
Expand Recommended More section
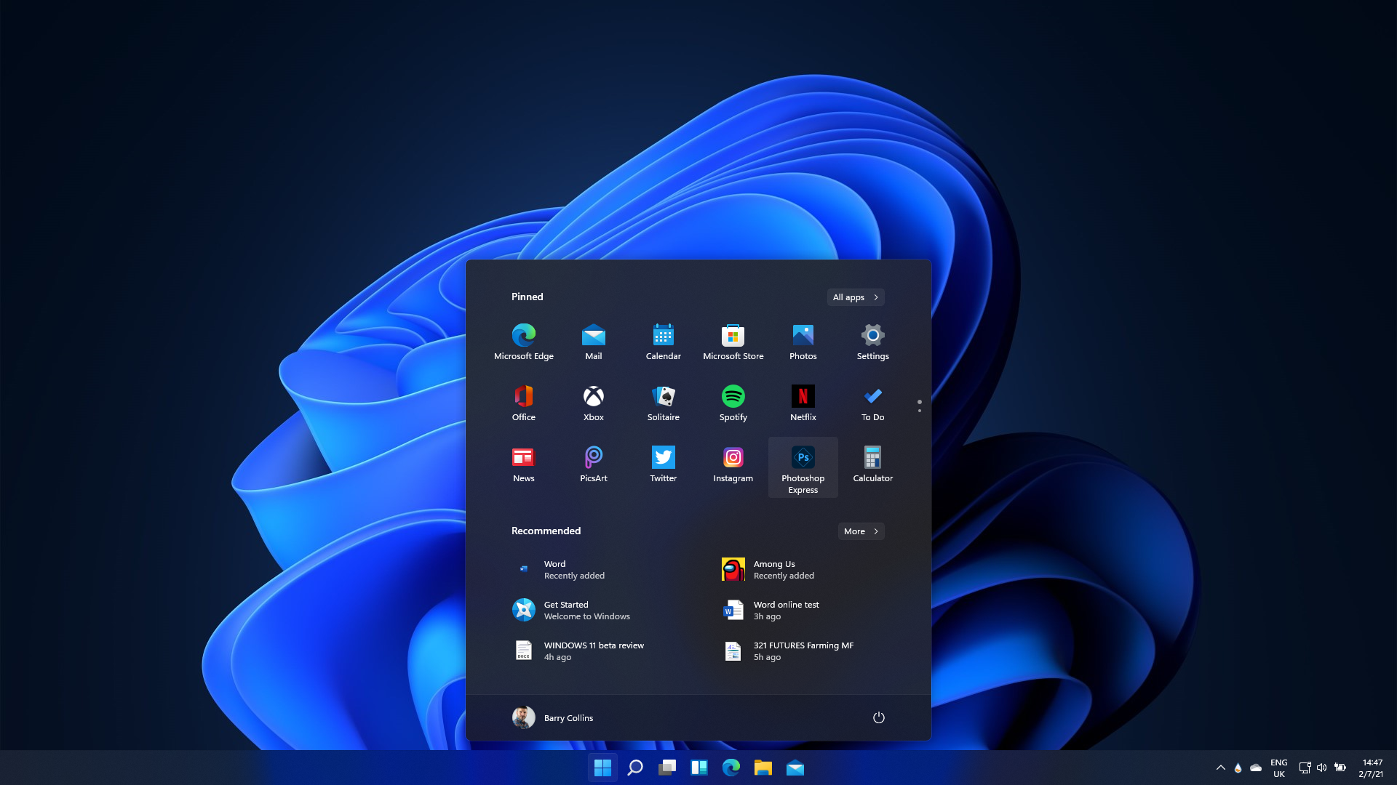pyautogui.click(x=861, y=530)
